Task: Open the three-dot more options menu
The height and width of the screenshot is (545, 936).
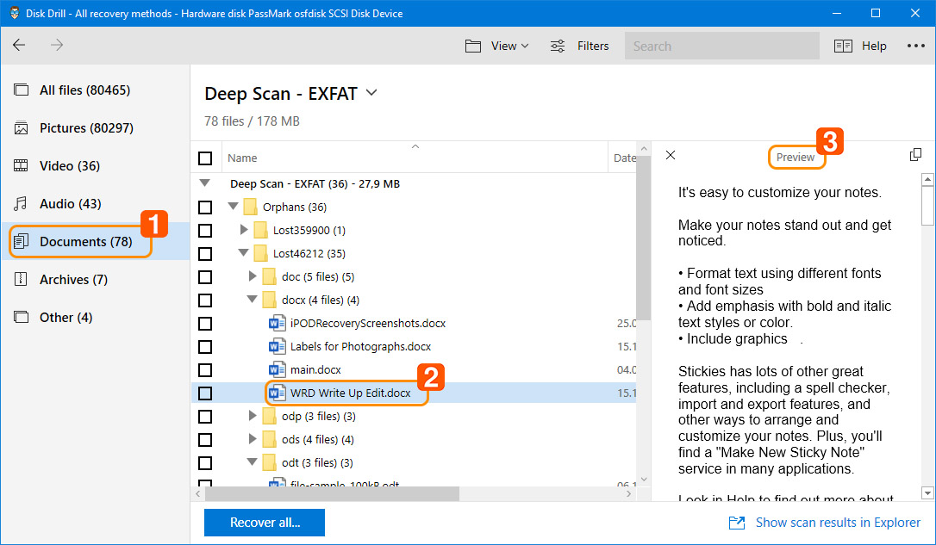Action: (915, 46)
